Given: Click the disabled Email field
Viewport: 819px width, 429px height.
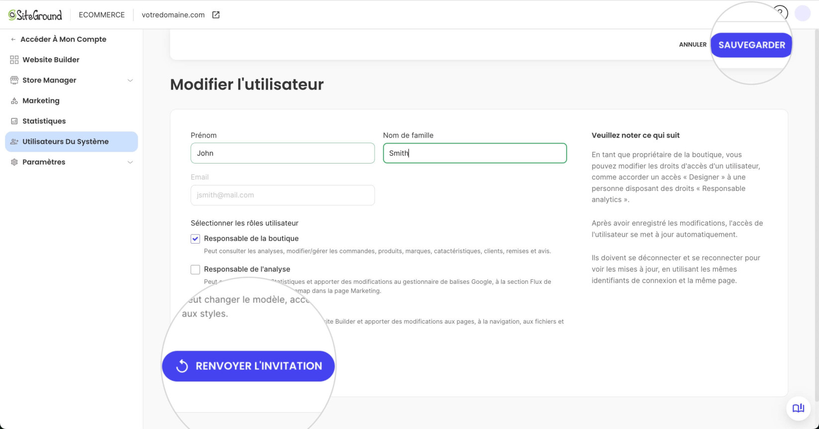Looking at the screenshot, I should coord(283,195).
